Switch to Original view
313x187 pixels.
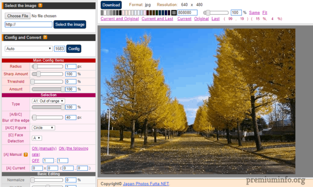click(x=201, y=19)
